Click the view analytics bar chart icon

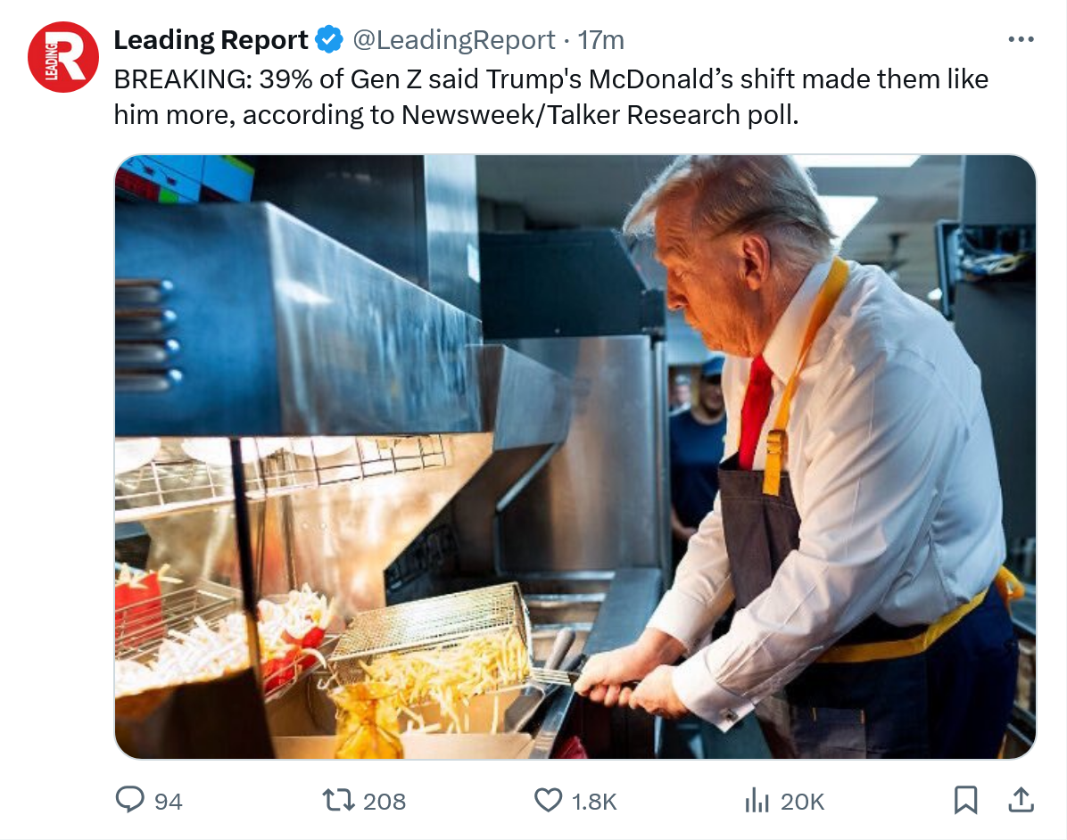pos(757,800)
